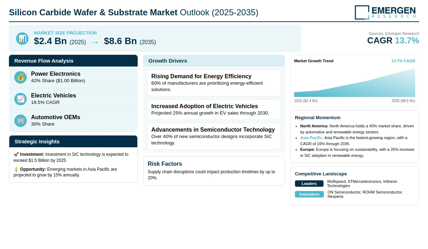428x249 pixels.
Task: Select the Increased Adoption of Electric Vehicles card
Action: 214,110
